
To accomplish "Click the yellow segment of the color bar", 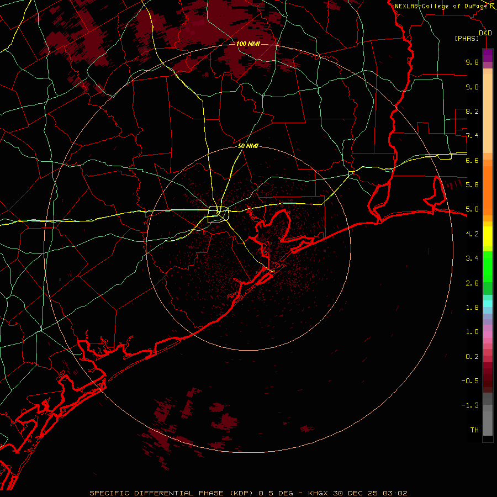I will [x=488, y=236].
